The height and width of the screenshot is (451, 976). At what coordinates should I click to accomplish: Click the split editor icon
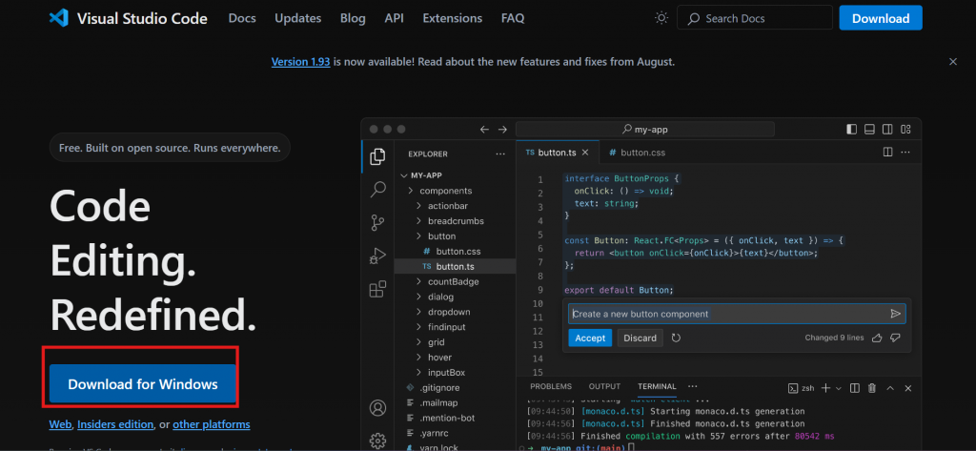click(888, 152)
